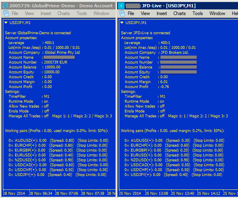Click USDJPY,M1 label in GlobalPrime chart
The width and height of the screenshot is (238, 198).
click(20, 23)
